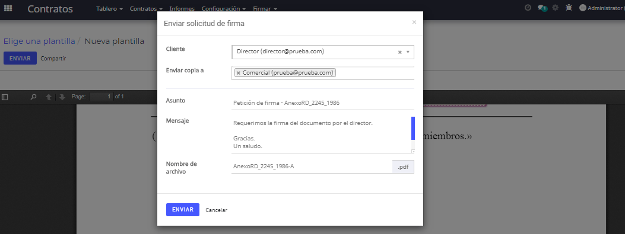625x234 pixels.
Task: Go to next PDF page arrow
Action: tap(62, 97)
